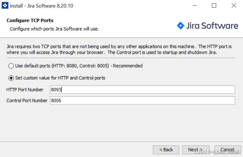Image resolution: width=243 pixels, height=157 pixels.
Task: Click into the Control Port Number field
Action: (x=142, y=101)
